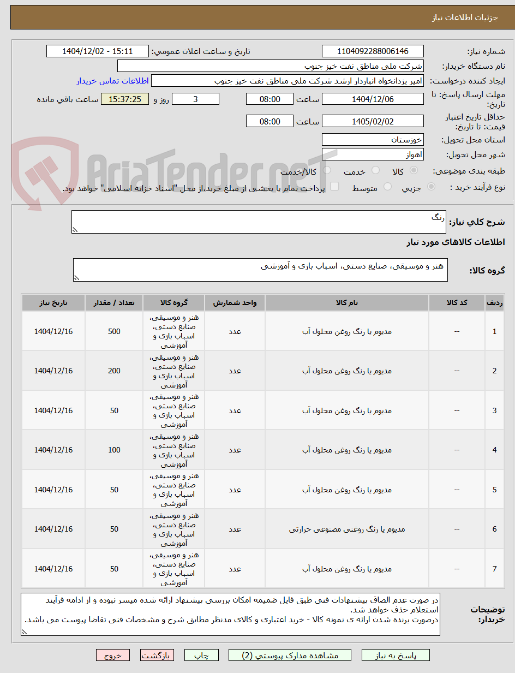
Task: Click the پاسخ به نیاز button
Action: point(396,656)
